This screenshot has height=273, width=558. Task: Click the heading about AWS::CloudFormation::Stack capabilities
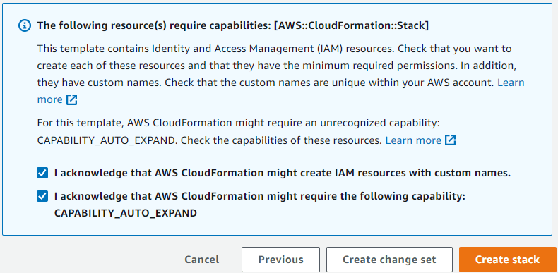(233, 26)
